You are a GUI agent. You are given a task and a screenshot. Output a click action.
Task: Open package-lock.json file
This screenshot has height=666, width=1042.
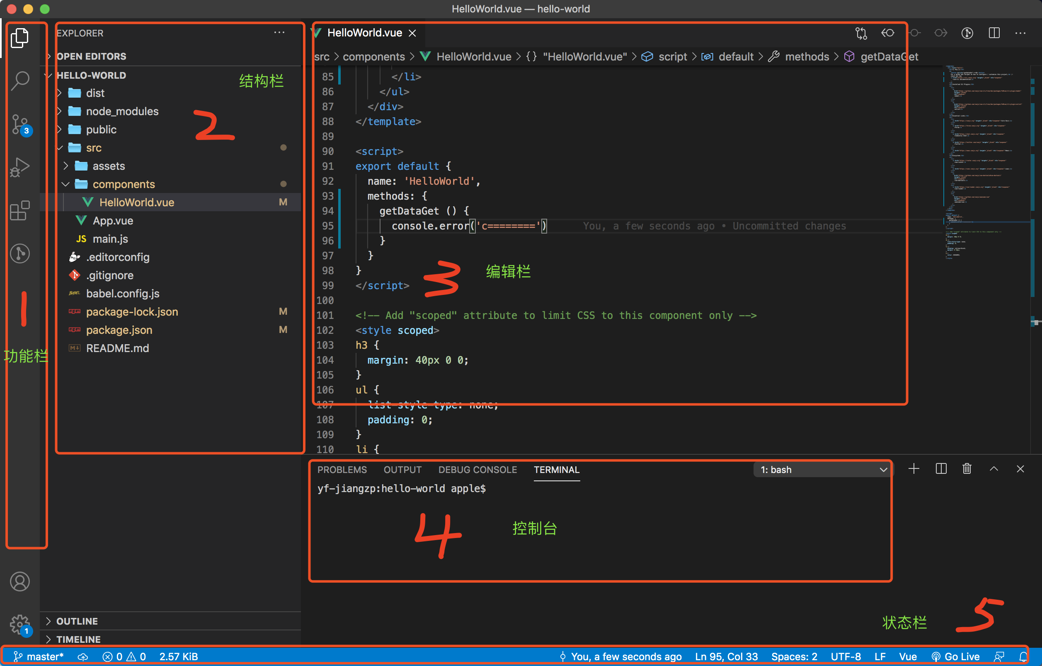[131, 312]
